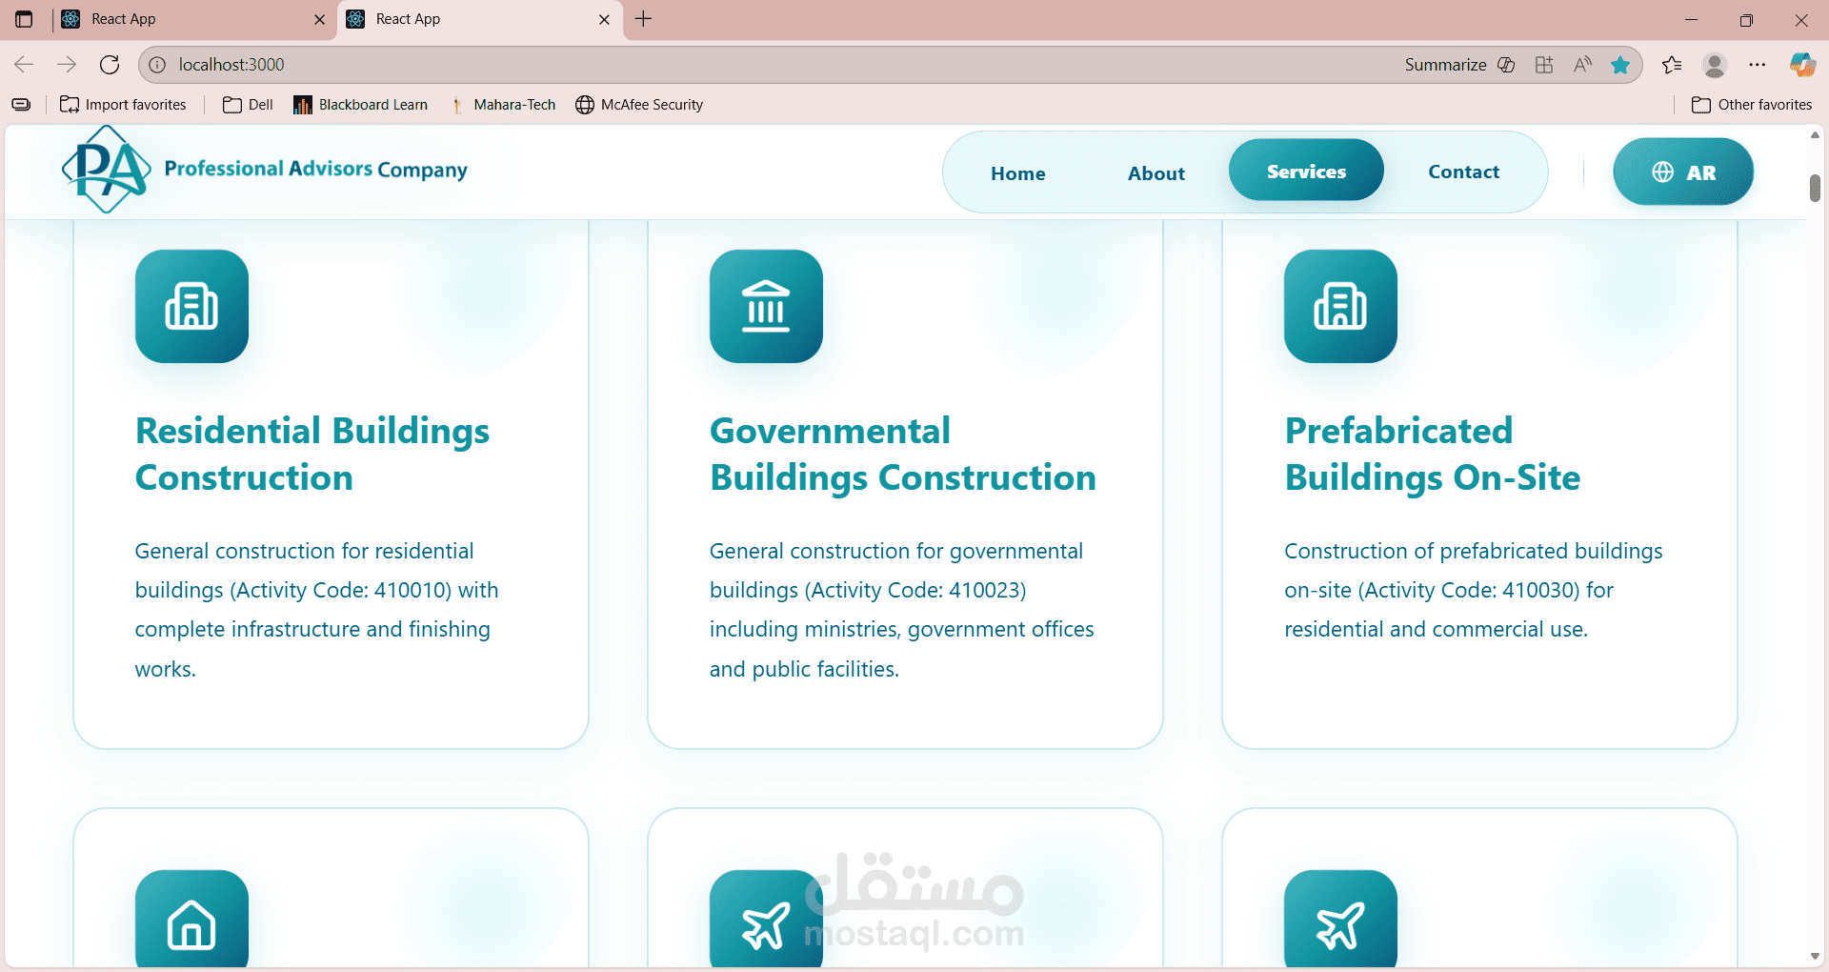The height and width of the screenshot is (972, 1829).
Task: Open the tab actions menu
Action: point(25,19)
